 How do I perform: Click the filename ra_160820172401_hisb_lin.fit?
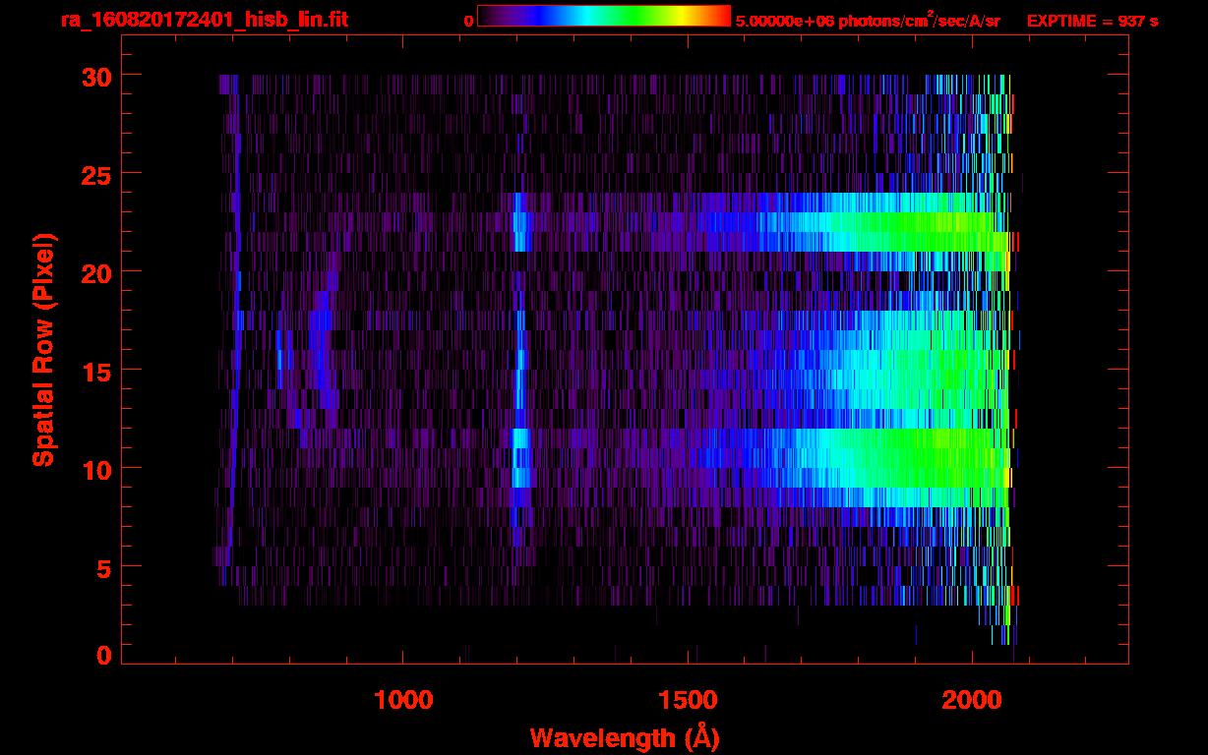click(x=204, y=20)
